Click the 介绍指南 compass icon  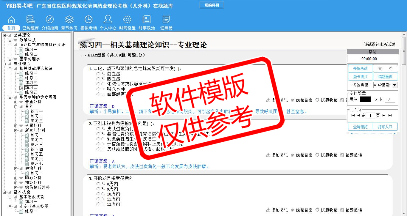(x=50, y=20)
